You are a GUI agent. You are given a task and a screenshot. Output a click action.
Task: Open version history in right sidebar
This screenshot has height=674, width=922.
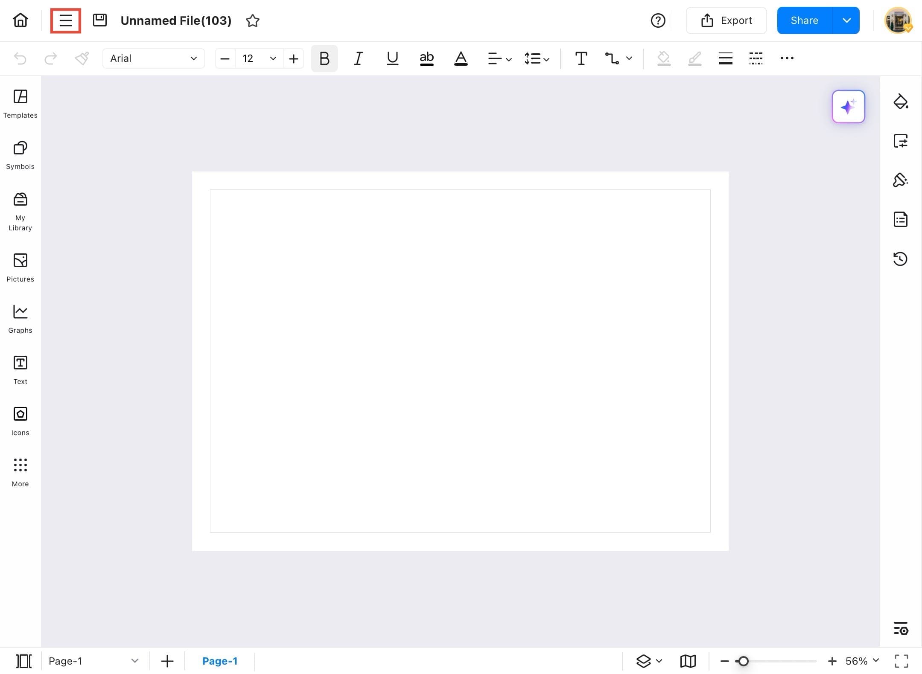(901, 259)
